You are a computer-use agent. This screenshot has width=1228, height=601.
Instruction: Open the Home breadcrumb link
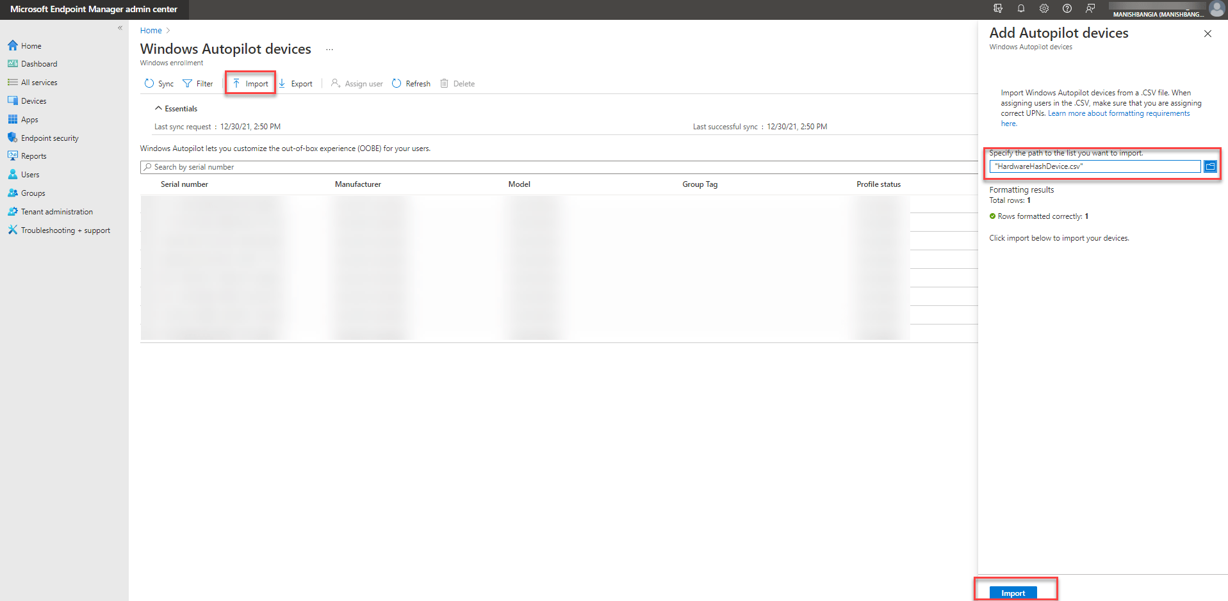(150, 30)
